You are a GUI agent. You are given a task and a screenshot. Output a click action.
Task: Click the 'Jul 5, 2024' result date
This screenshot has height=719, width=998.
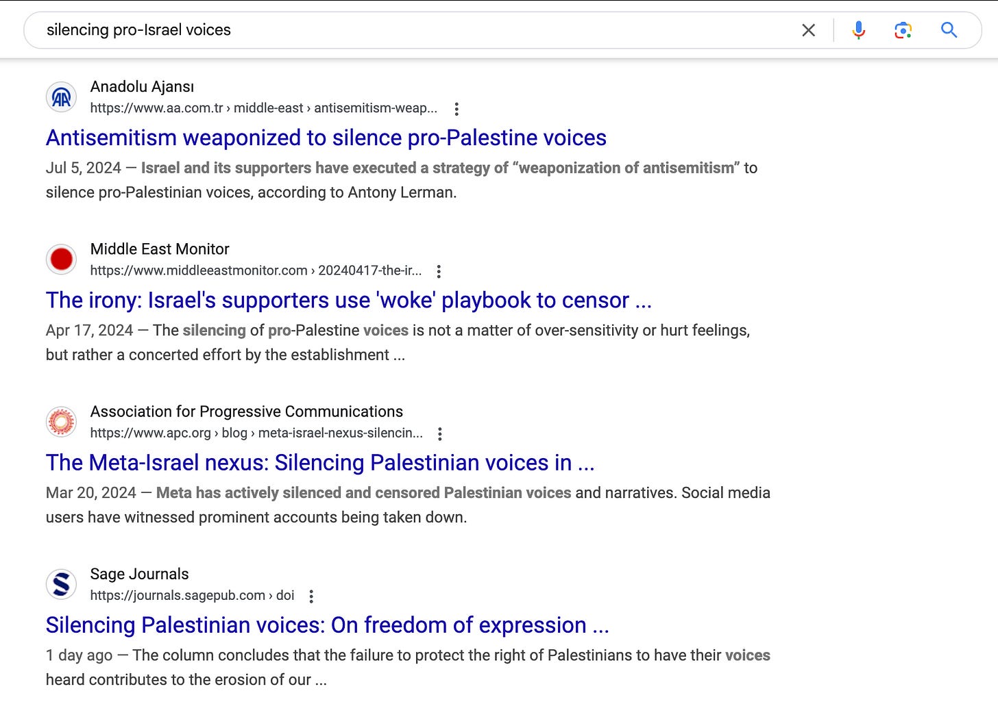(x=84, y=168)
